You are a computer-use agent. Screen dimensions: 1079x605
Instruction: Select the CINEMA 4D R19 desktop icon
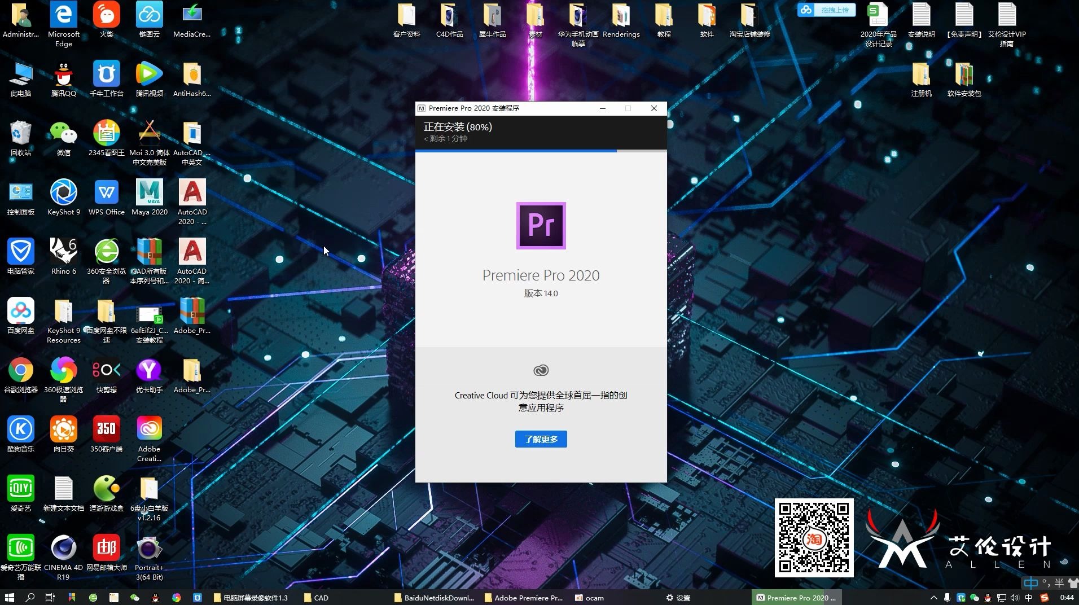pos(64,558)
